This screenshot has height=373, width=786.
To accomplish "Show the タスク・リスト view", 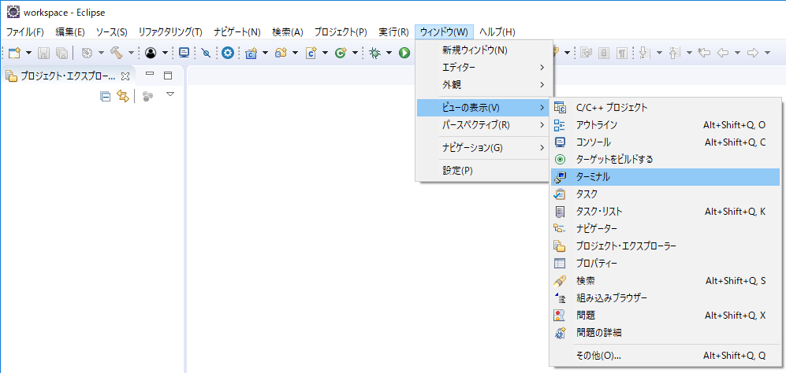I will point(665,211).
